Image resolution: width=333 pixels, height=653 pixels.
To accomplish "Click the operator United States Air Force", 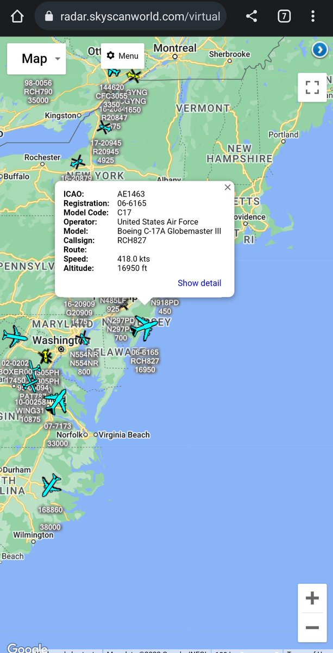I will point(158,222).
